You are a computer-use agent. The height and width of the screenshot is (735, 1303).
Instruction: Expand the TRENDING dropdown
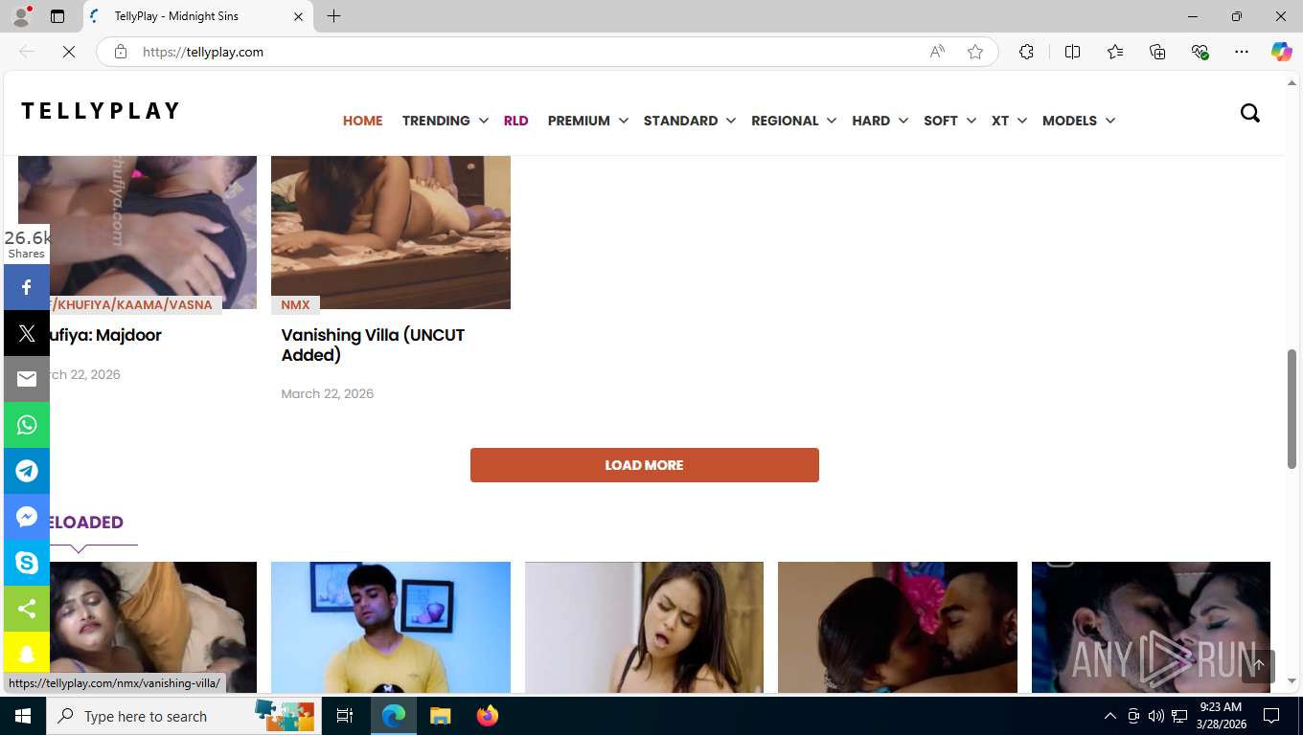click(483, 121)
